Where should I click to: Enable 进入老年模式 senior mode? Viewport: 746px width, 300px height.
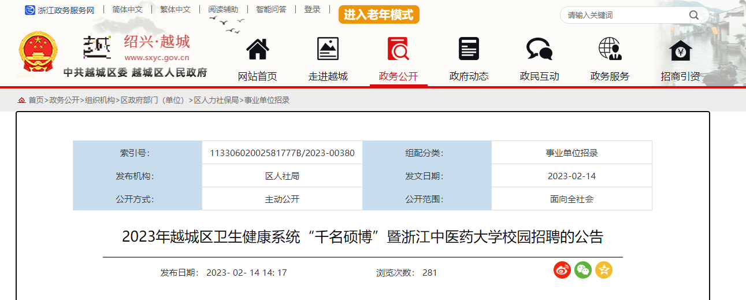click(x=378, y=14)
